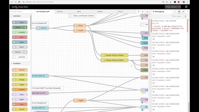Select the Temp. und Feucht. trennen comment

pos(82,16)
